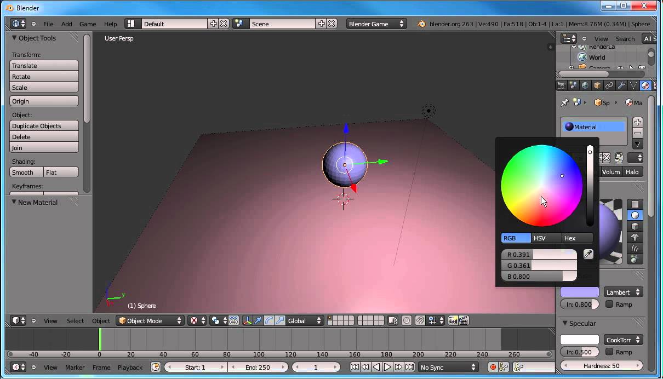
Task: Toggle proportional editing circle icon
Action: (x=407, y=320)
